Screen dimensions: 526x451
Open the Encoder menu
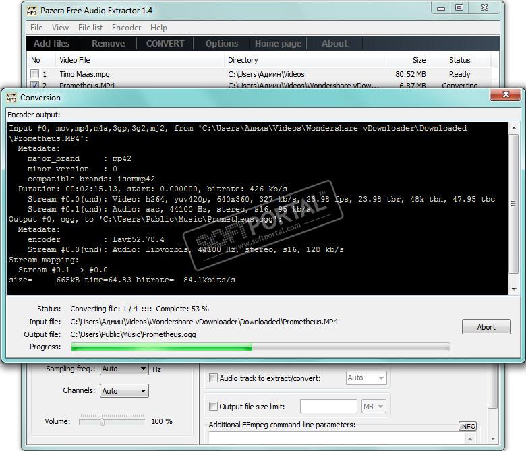pyautogui.click(x=127, y=28)
